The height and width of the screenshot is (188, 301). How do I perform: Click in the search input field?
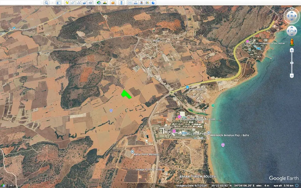(21, 3)
